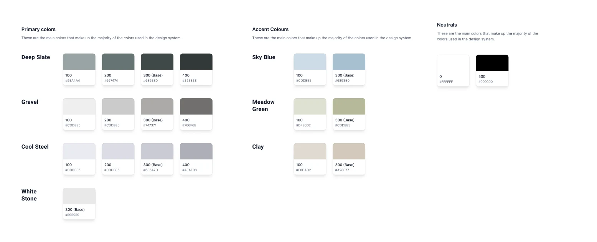Click the hex code #DFE0D2
Screen dimensions: 597x242
tap(303, 125)
